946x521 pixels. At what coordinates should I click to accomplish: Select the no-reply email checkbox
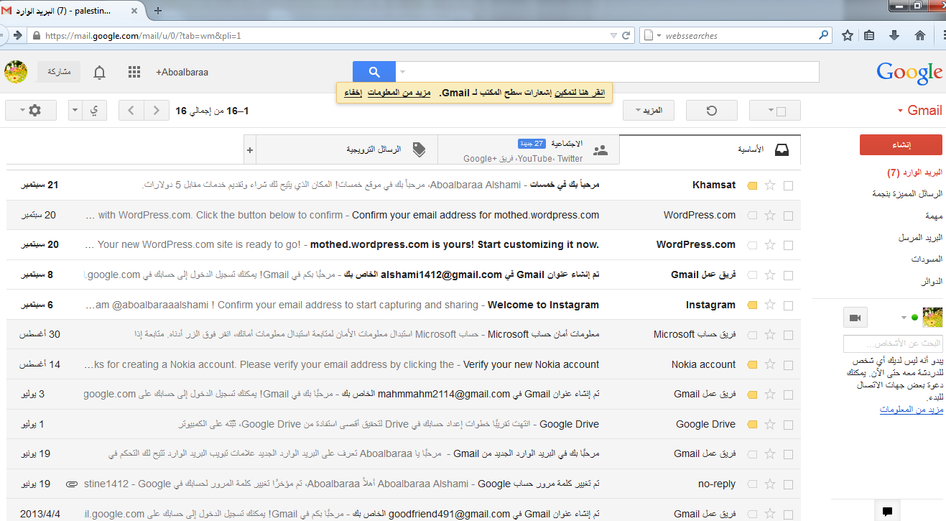(788, 484)
